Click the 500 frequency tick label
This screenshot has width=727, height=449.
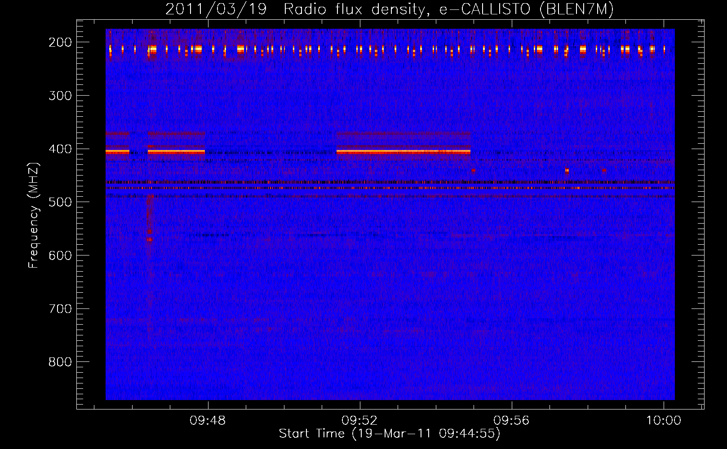pos(60,202)
